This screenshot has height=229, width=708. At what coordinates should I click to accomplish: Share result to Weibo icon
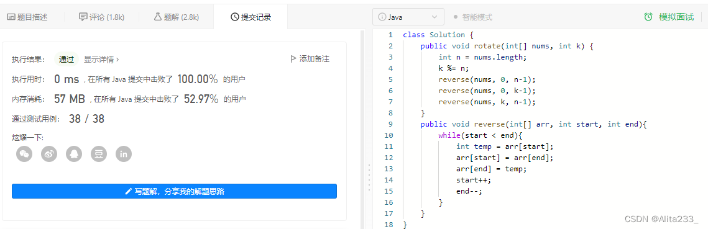[49, 154]
